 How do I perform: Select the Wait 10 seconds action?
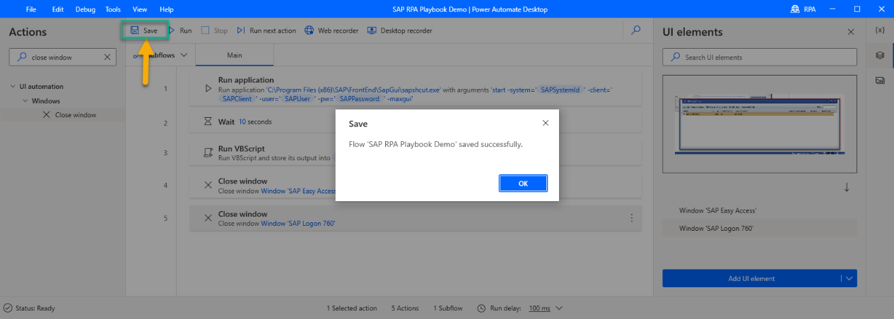(x=416, y=121)
